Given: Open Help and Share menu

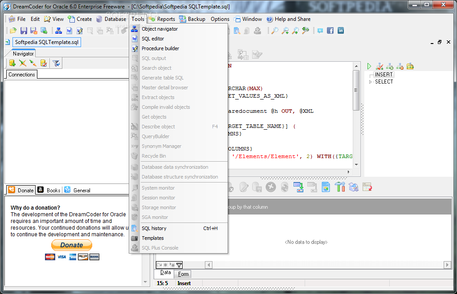Looking at the screenshot, I should pyautogui.click(x=289, y=19).
